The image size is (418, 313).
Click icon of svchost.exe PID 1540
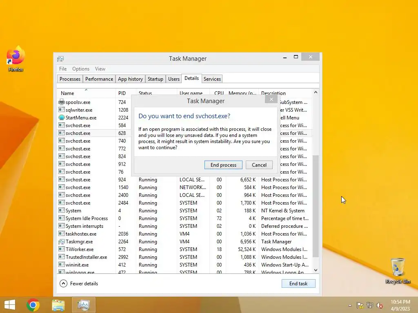click(x=62, y=187)
